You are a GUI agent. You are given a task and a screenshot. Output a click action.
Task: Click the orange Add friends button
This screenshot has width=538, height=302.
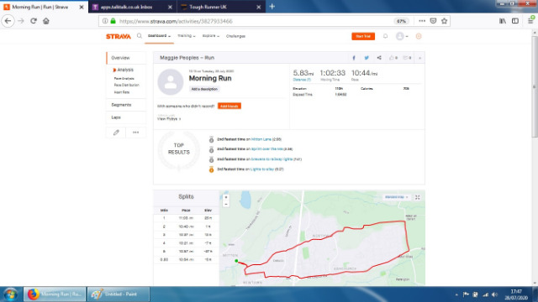point(229,107)
